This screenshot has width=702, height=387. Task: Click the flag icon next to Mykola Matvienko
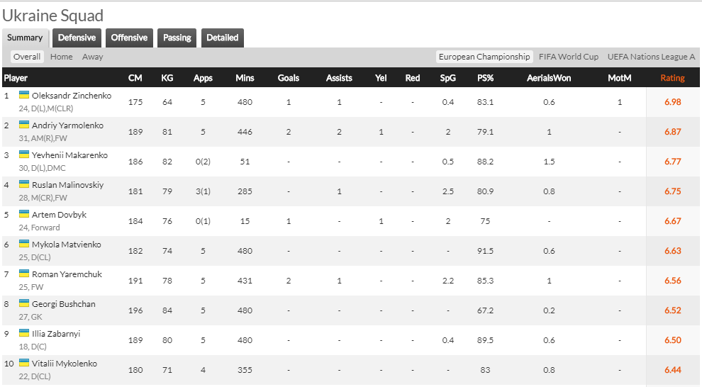click(x=24, y=244)
